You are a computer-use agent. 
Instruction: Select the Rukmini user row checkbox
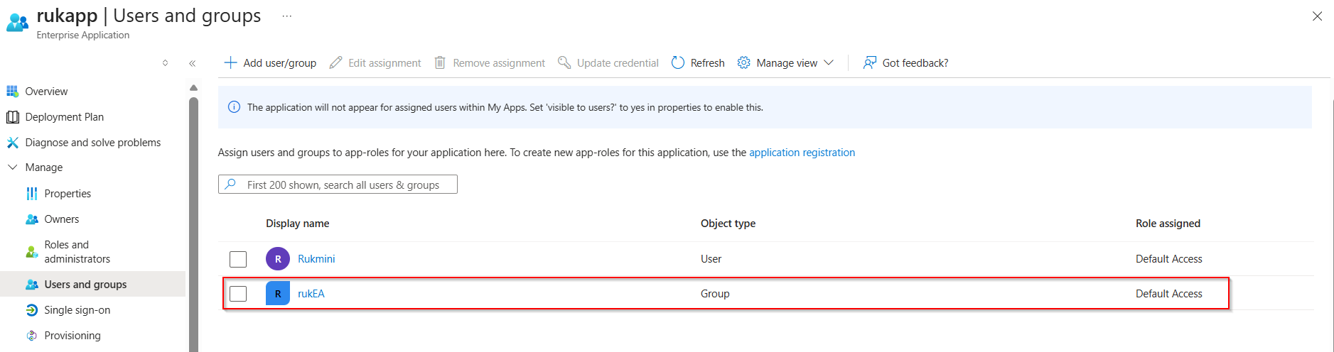238,259
